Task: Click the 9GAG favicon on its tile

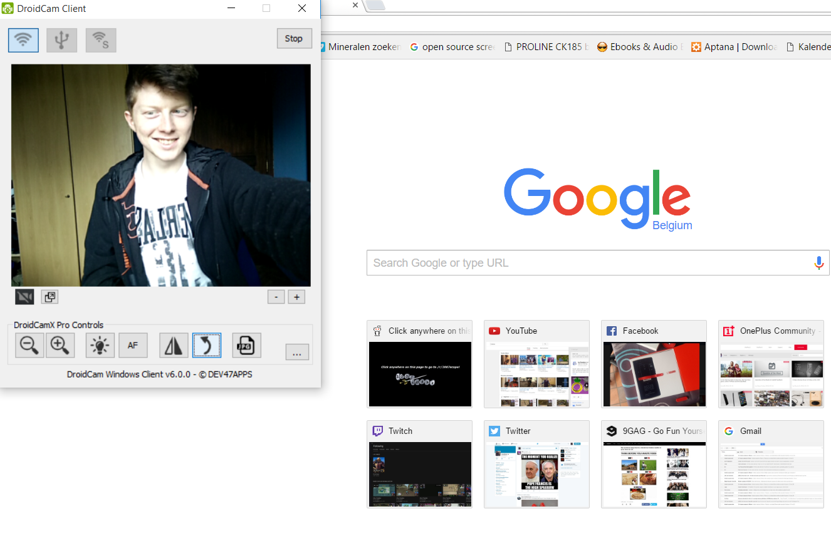Action: pyautogui.click(x=612, y=431)
